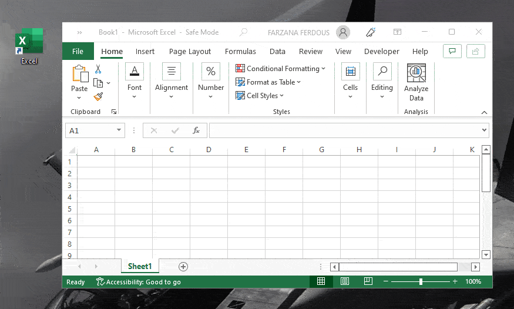Select column header D
Image resolution: width=514 pixels, height=309 pixels.
209,150
